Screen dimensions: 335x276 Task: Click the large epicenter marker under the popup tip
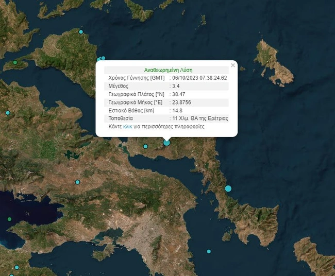166,143
